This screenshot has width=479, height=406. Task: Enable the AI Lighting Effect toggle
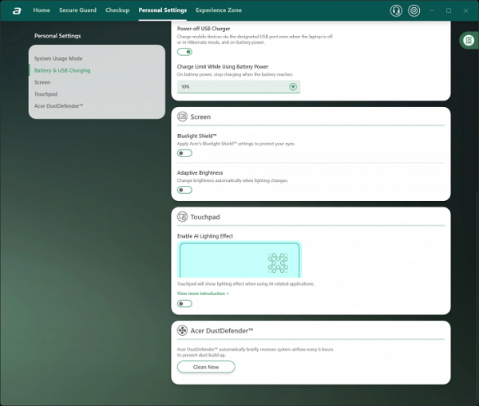[x=184, y=304]
